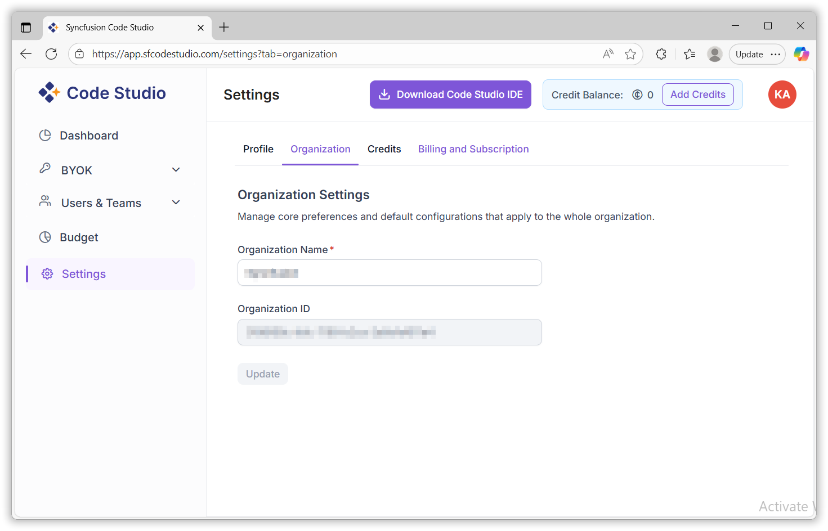Click the Add Credits button

(x=697, y=94)
